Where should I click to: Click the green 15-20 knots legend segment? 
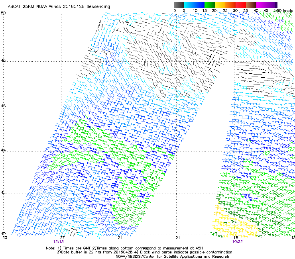(210, 5)
